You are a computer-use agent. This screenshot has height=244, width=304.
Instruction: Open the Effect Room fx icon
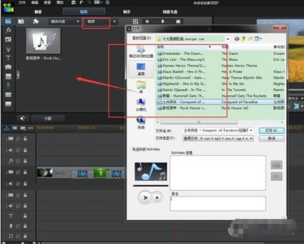8,30
